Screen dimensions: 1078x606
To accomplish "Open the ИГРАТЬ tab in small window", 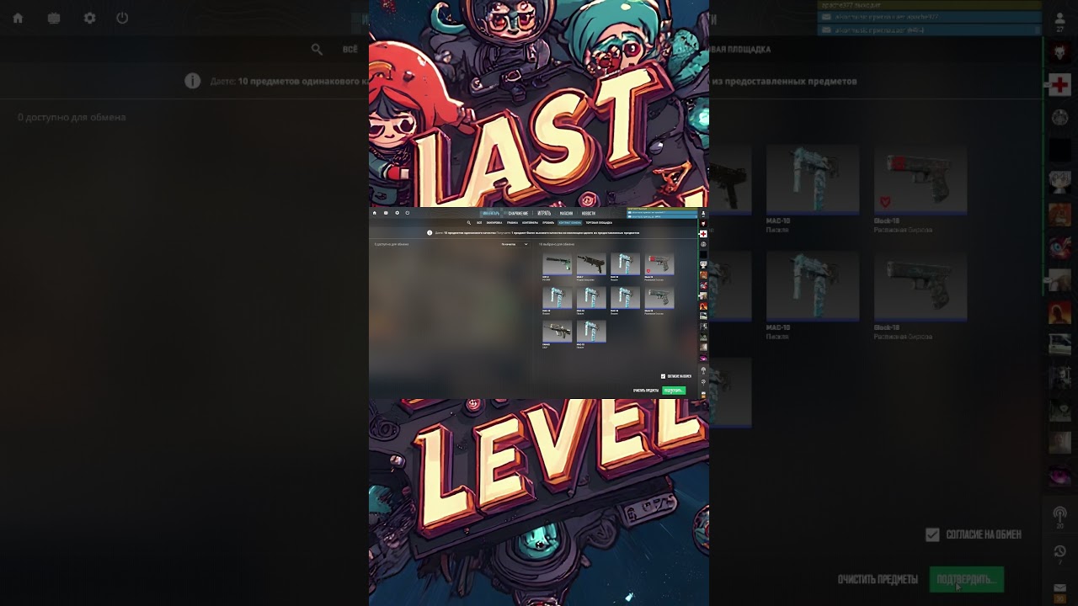I will (544, 213).
